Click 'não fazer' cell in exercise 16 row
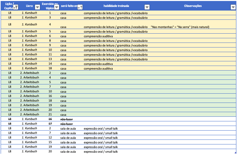This screenshot has height=154, width=237. tap(66, 119)
